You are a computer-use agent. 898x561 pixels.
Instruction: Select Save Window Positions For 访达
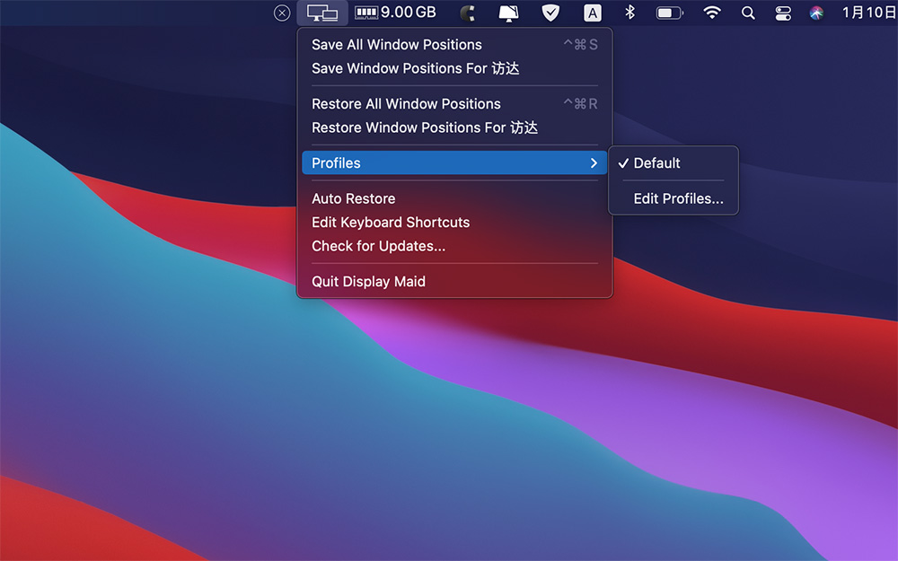click(454, 68)
